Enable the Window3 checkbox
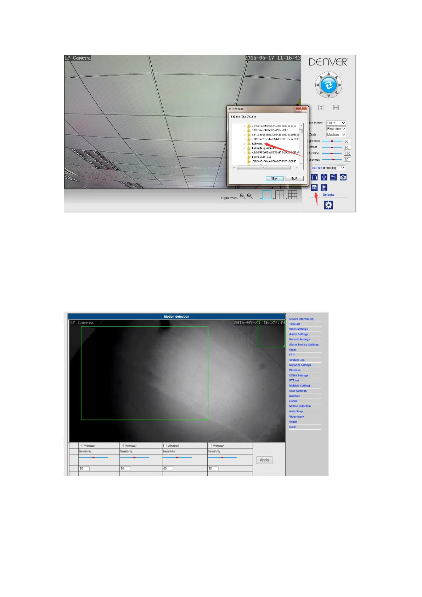The height and width of the screenshot is (597, 422). (x=165, y=446)
